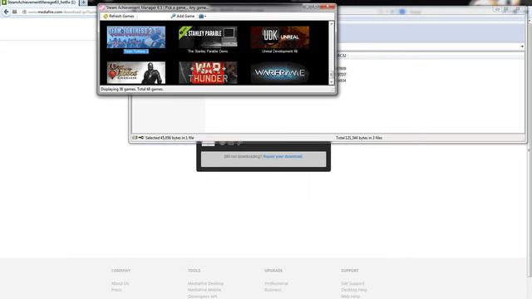Click 'Selected 45,056 bytes in 1 file' status text
The image size is (532, 299).
pyautogui.click(x=170, y=138)
